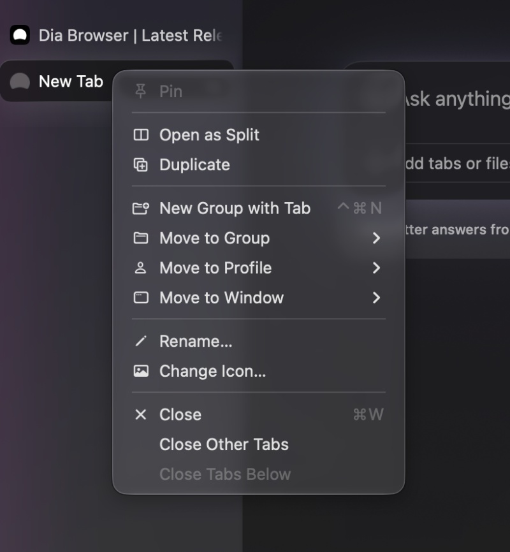Choose New Group with Tab
The image size is (510, 552).
pyautogui.click(x=259, y=208)
